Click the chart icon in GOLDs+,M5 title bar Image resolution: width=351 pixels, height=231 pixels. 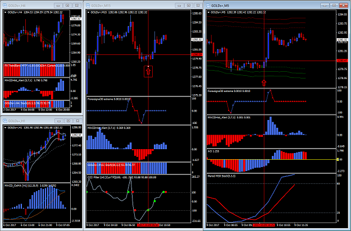[208, 6]
